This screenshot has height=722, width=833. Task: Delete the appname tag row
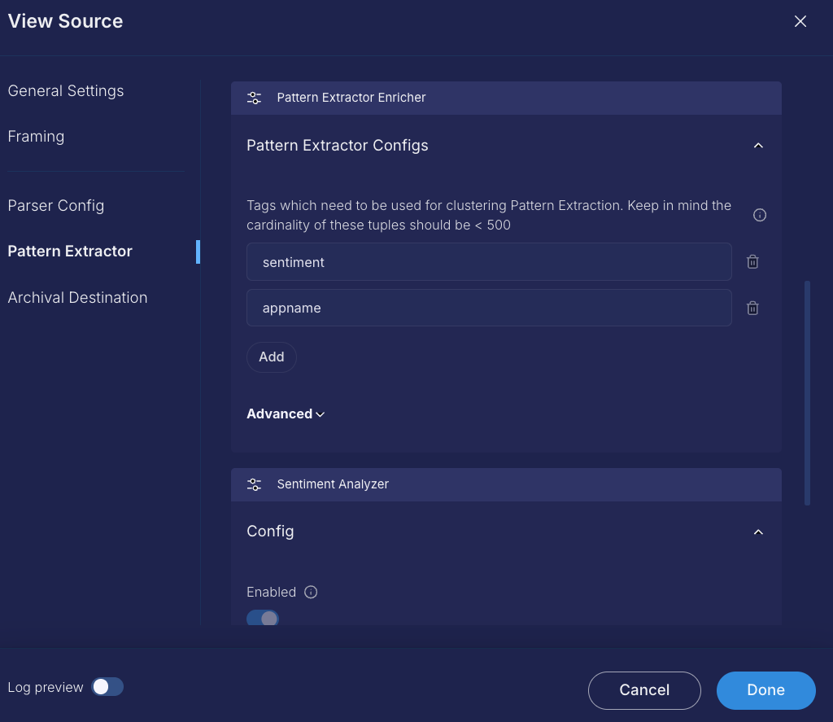(752, 308)
